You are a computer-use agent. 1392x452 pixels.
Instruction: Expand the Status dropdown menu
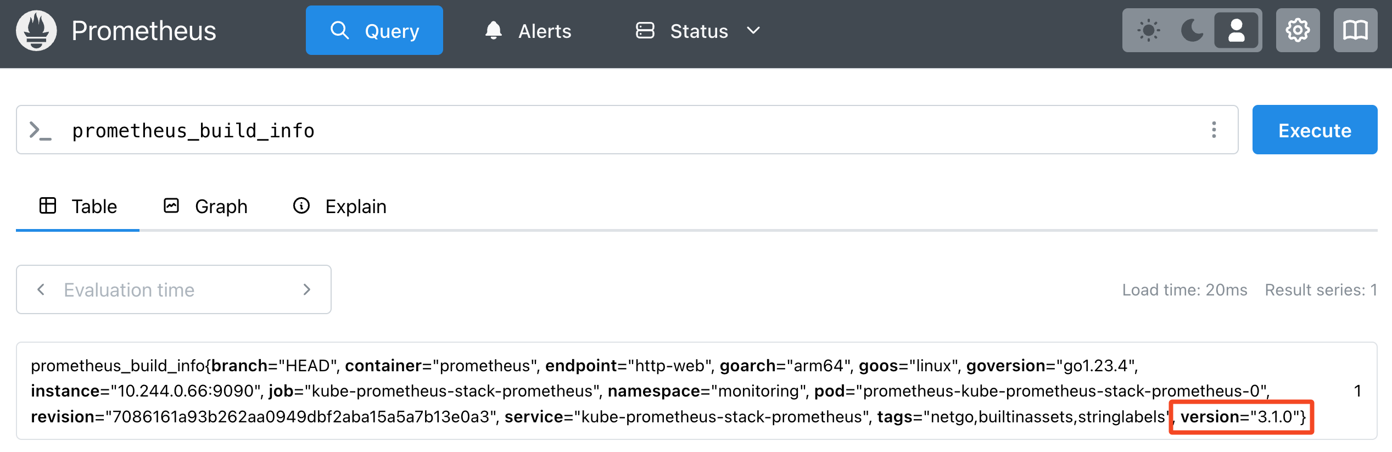698,31
